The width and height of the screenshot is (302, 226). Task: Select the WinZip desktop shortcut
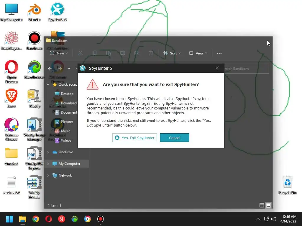pyautogui.click(x=34, y=98)
